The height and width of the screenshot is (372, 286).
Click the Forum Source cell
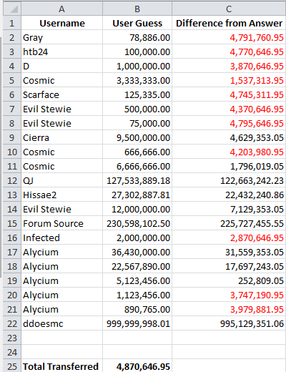pyautogui.click(x=61, y=223)
